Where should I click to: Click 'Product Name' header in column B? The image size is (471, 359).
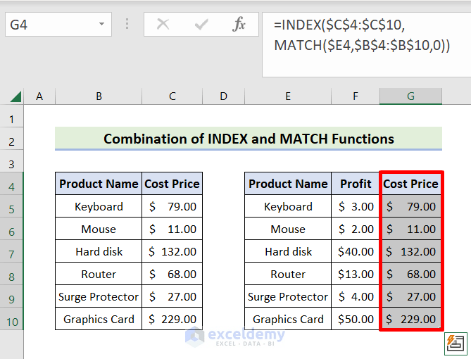99,184
